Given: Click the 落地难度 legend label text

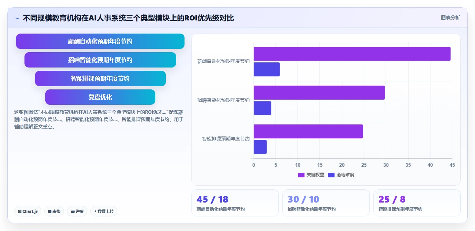Looking at the screenshot, I should pyautogui.click(x=345, y=175).
